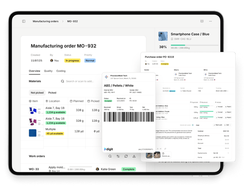
Task: Open the more options ellipsis in the header
Action: point(210,21)
